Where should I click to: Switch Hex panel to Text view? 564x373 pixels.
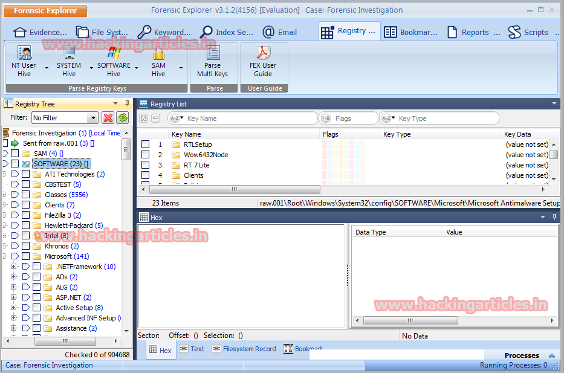(x=192, y=349)
